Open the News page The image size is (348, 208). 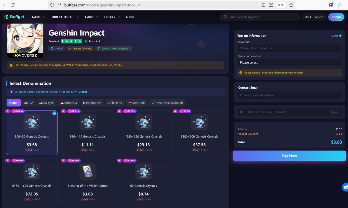[130, 17]
